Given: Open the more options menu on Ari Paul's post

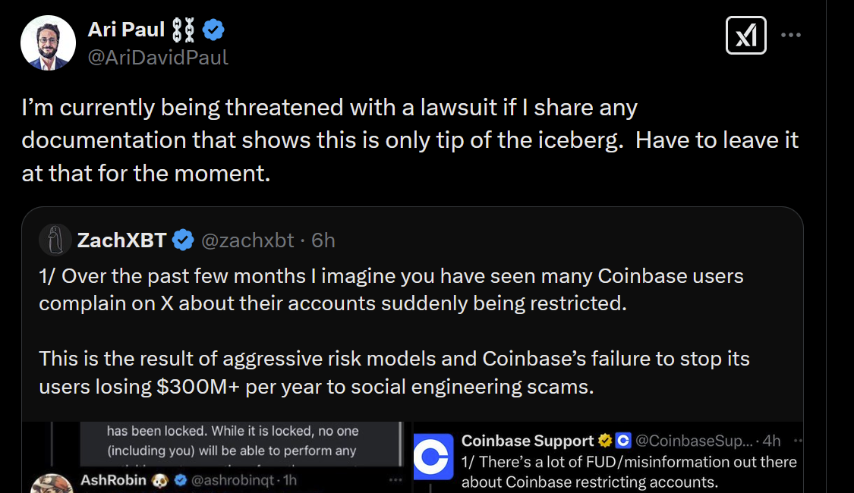Looking at the screenshot, I should (x=791, y=36).
